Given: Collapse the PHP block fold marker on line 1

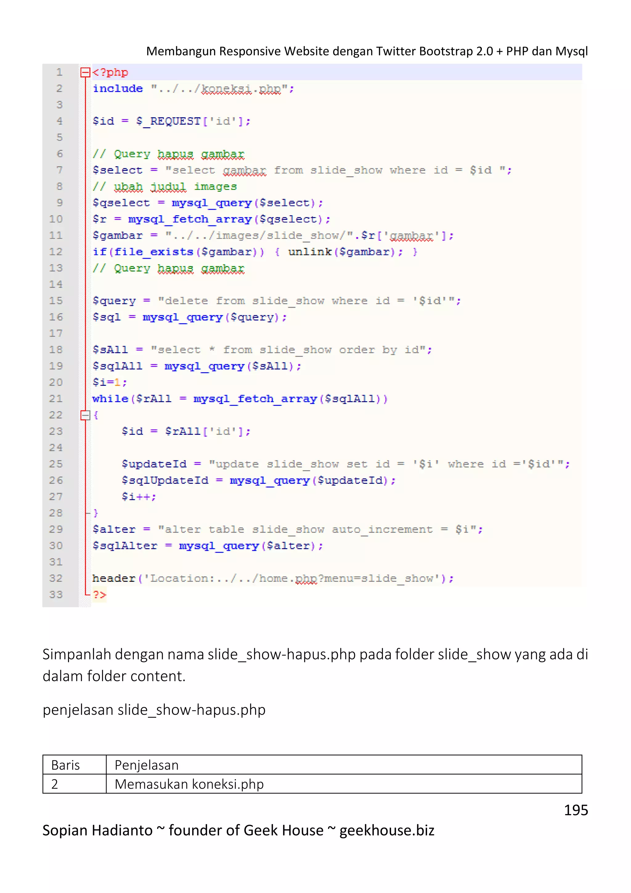Looking at the screenshot, I should [x=85, y=72].
